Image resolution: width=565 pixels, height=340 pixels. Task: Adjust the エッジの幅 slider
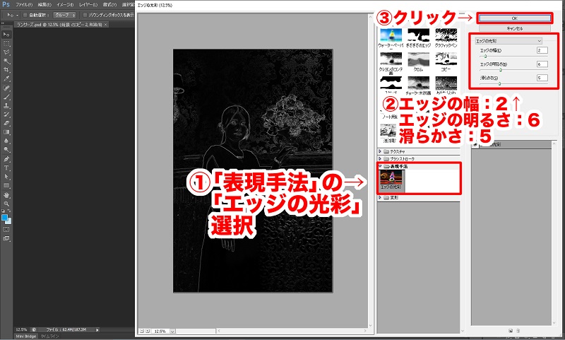tap(485, 57)
